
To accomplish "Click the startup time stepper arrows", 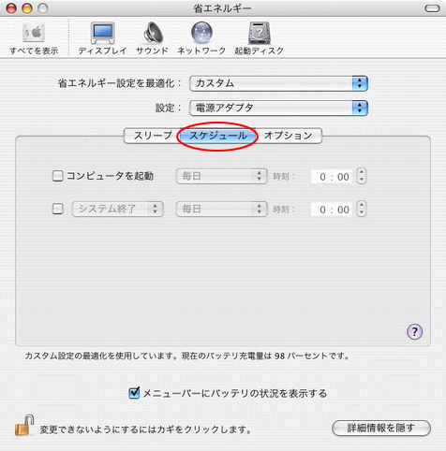I will pos(362,176).
